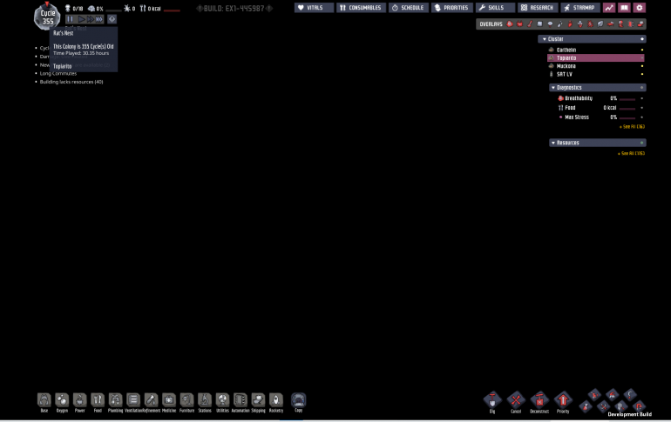Open the colony Reports graph icon
The height and width of the screenshot is (422, 671).
(609, 8)
